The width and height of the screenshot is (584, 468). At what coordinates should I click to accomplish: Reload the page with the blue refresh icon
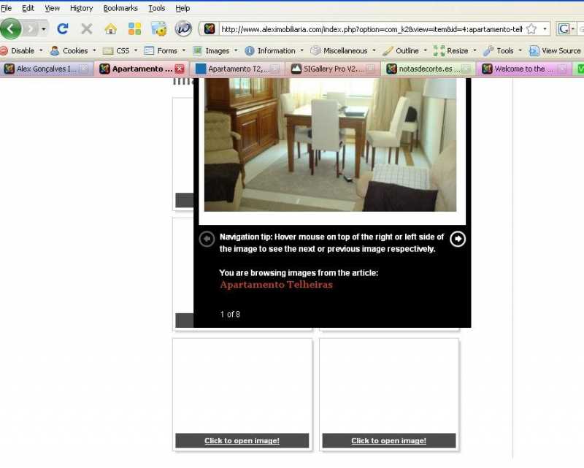click(x=63, y=28)
